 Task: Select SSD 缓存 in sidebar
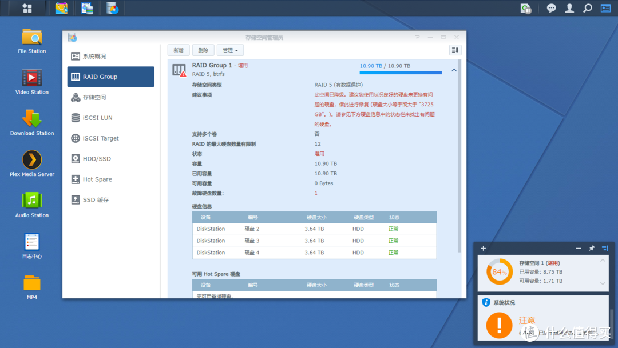(x=111, y=199)
